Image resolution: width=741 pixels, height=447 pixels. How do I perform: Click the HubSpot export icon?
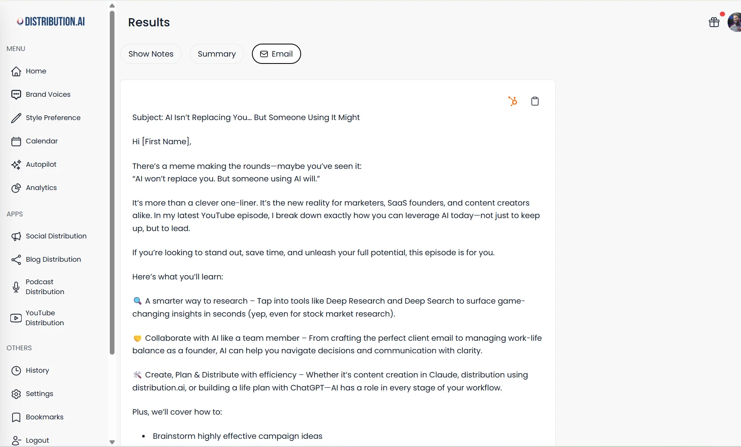[x=513, y=101]
